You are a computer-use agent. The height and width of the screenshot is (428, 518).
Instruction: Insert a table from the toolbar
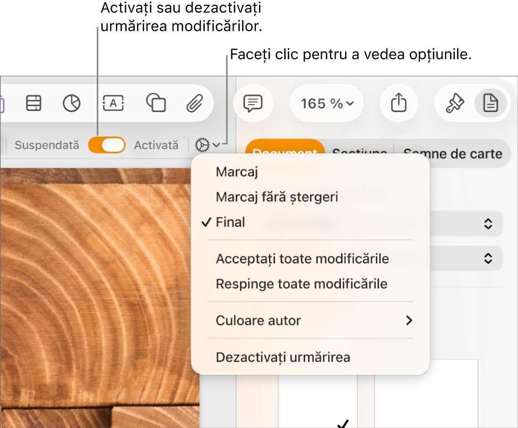34,103
